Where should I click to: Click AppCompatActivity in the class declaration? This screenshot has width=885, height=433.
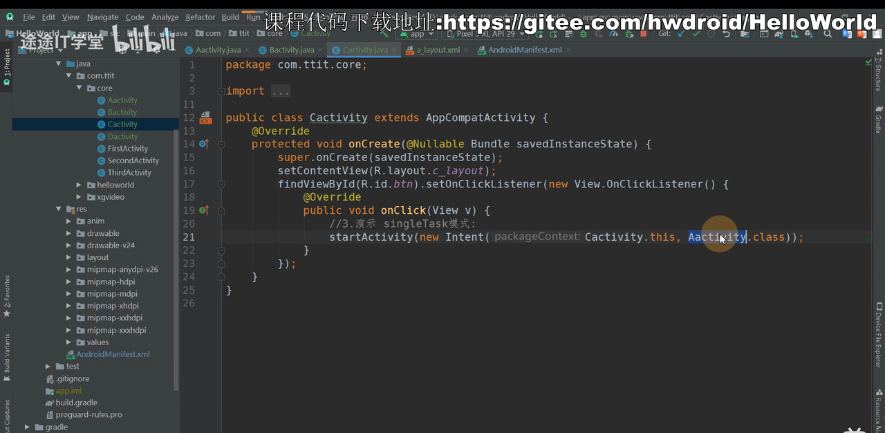pos(481,118)
